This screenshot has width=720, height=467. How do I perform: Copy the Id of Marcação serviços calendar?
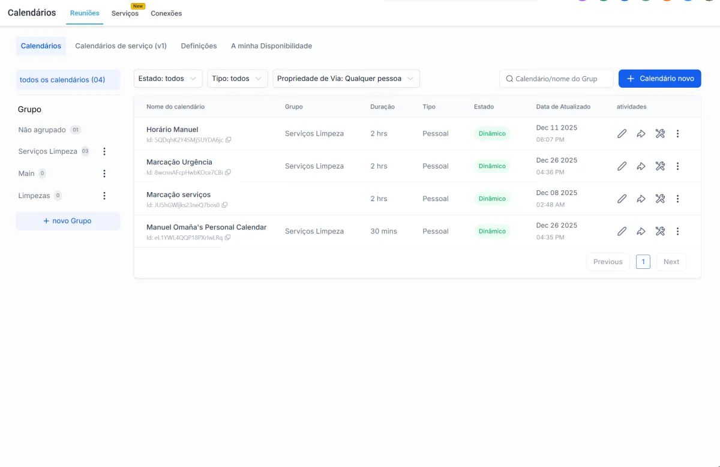(x=224, y=205)
